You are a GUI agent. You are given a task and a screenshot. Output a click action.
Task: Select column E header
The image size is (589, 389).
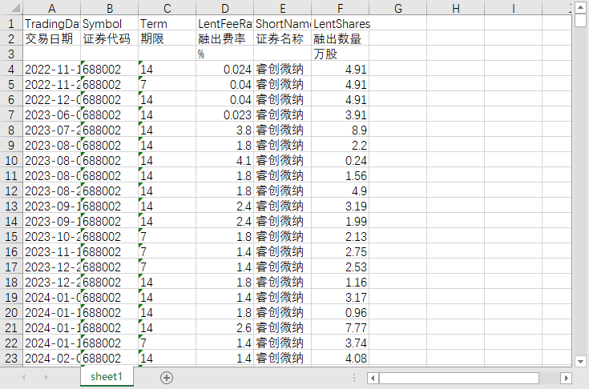pos(282,8)
